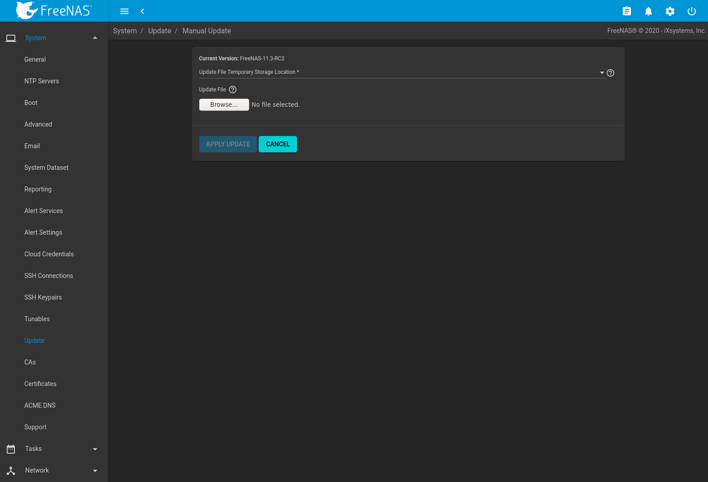708x482 pixels.
Task: Go to Cloud Credentials page
Action: [x=49, y=254]
